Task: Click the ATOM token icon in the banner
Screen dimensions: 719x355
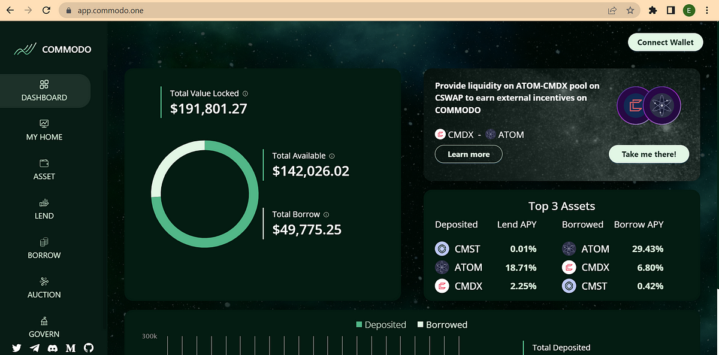Action: tap(491, 135)
